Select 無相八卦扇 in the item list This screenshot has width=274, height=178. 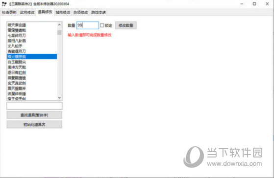[32, 41]
